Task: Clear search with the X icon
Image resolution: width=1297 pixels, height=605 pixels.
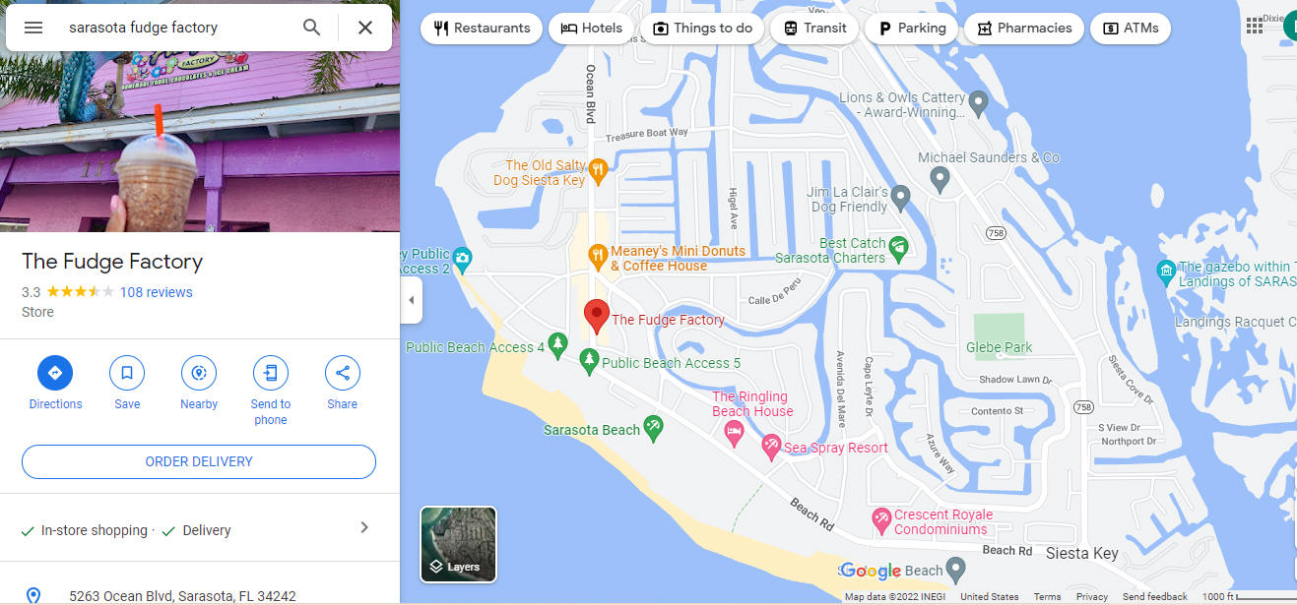Action: [365, 28]
